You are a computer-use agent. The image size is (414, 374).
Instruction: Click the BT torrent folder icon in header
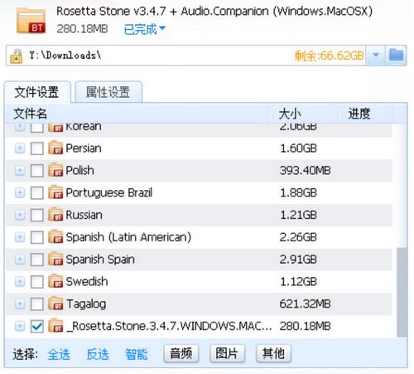pyautogui.click(x=31, y=21)
